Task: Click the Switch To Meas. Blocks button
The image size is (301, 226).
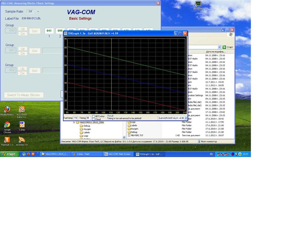Action: pyautogui.click(x=24, y=95)
